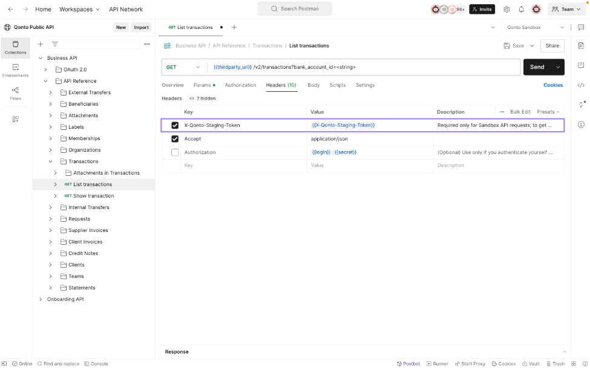Open Vault in the status bar
The height and width of the screenshot is (368, 590).
point(531,364)
